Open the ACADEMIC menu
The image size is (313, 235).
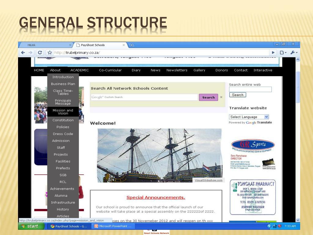(x=79, y=70)
